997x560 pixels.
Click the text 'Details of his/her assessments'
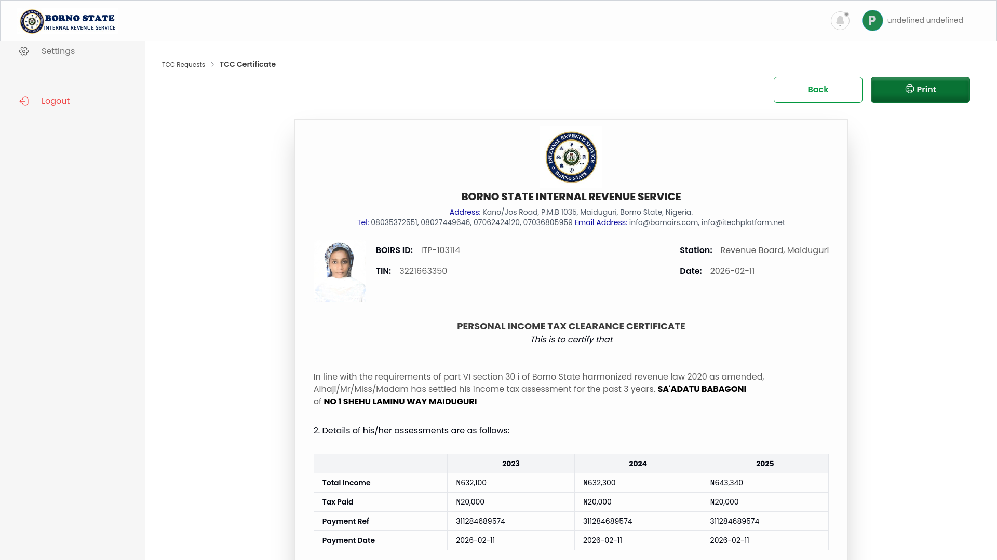point(385,431)
